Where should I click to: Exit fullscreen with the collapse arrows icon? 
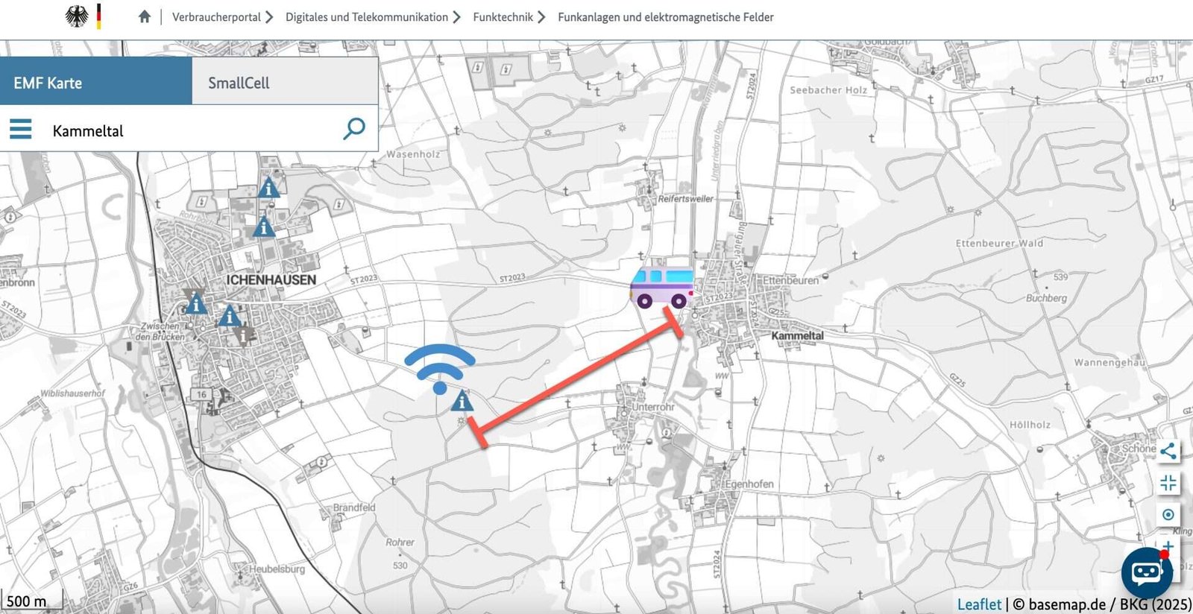tap(1168, 483)
